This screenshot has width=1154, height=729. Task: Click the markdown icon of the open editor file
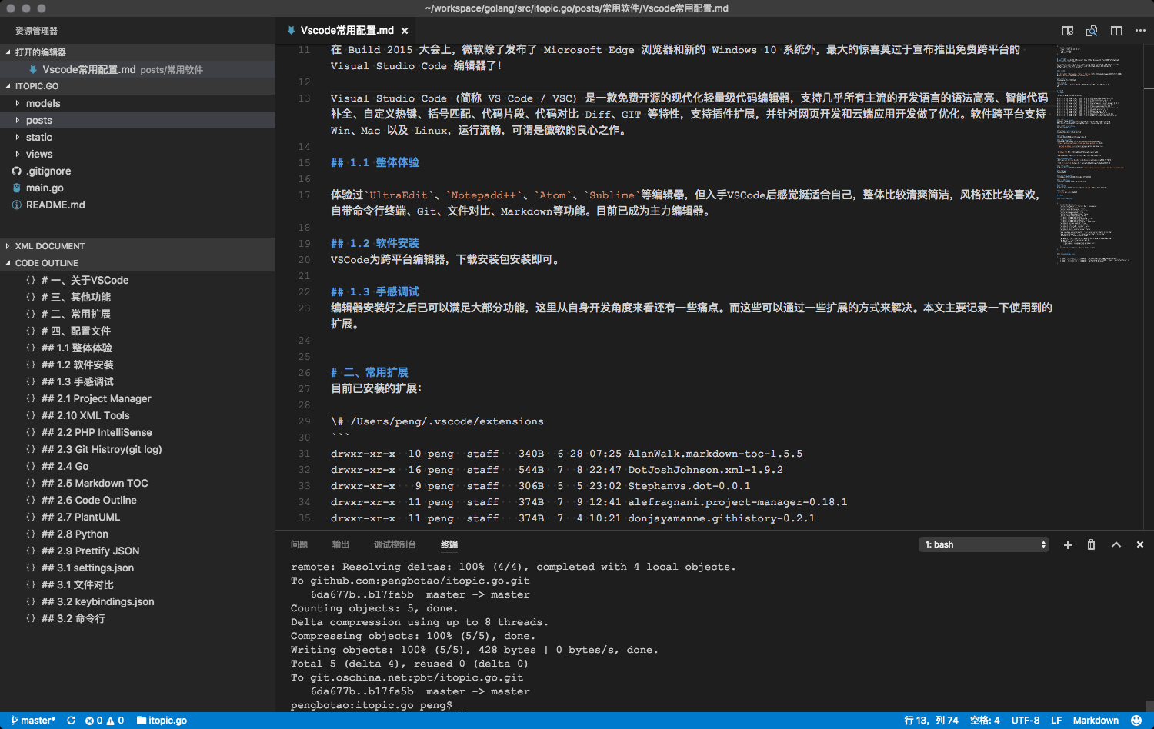[33, 69]
